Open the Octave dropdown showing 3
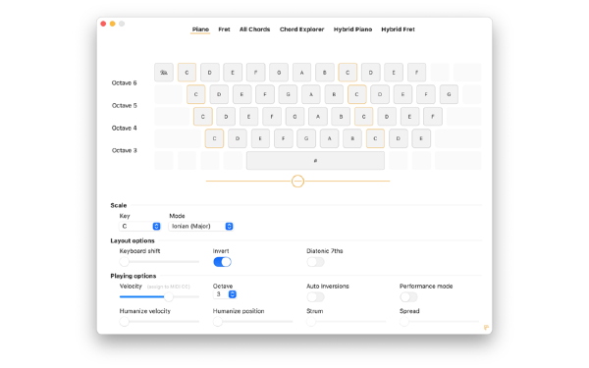 pos(225,294)
